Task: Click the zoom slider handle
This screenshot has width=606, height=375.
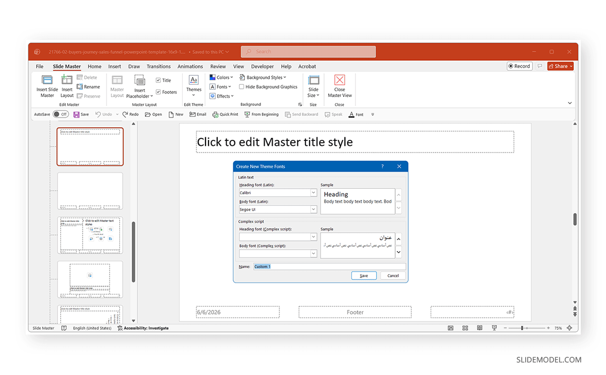Action: pyautogui.click(x=522, y=328)
